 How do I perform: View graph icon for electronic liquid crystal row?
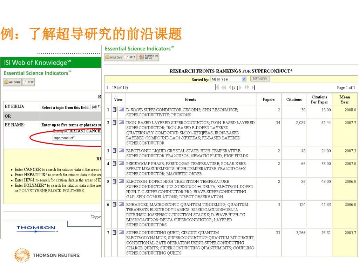coord(121,151)
